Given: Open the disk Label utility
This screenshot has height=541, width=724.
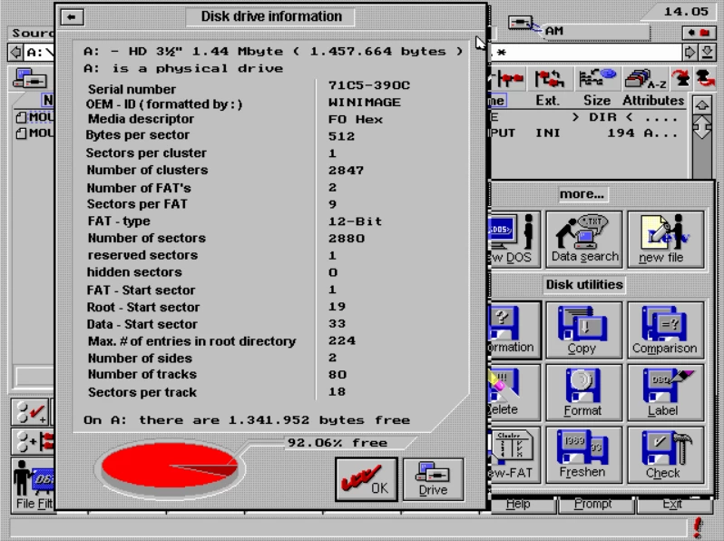Looking at the screenshot, I should [x=665, y=392].
